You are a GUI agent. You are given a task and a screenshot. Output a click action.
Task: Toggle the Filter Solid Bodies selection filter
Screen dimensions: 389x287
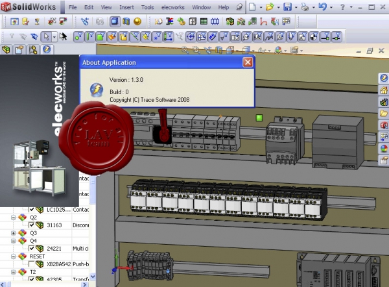point(123,37)
